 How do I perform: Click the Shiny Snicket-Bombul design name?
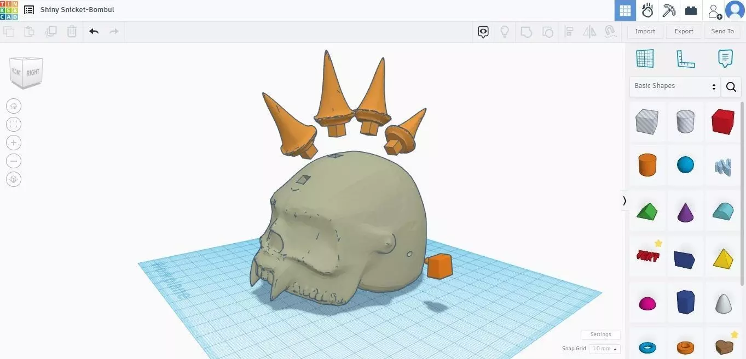point(77,10)
